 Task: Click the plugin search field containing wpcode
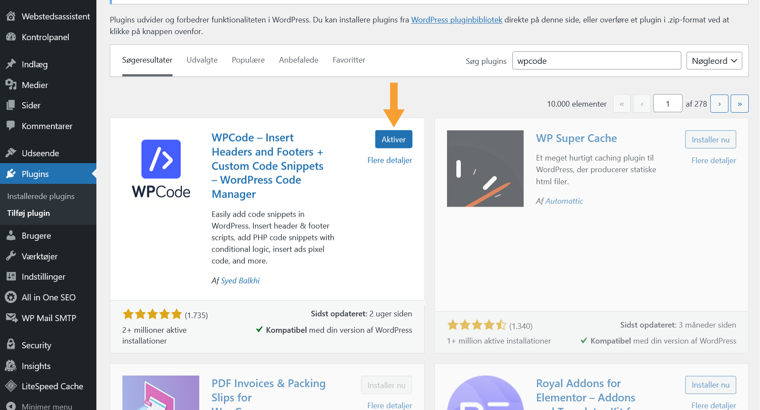(x=596, y=61)
